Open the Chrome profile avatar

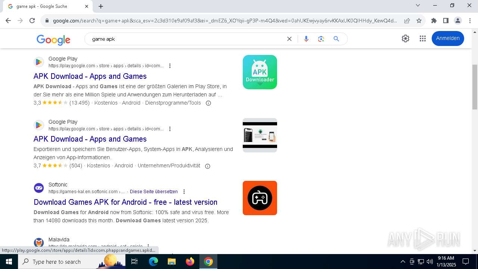[x=457, y=21]
